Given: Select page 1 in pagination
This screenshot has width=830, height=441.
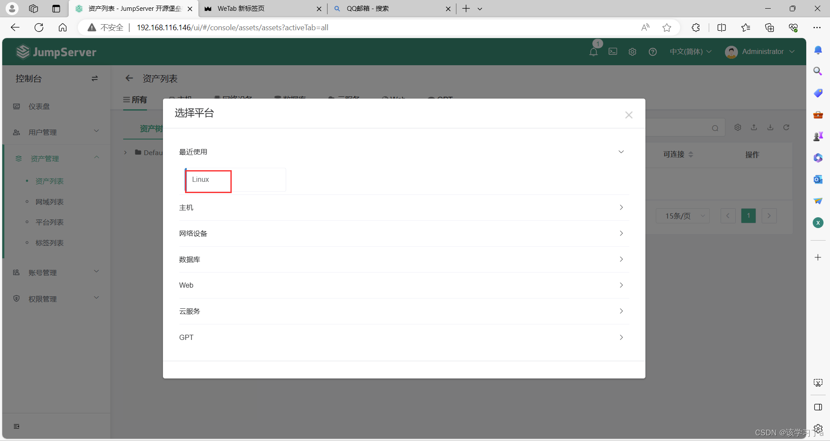Looking at the screenshot, I should coord(748,216).
